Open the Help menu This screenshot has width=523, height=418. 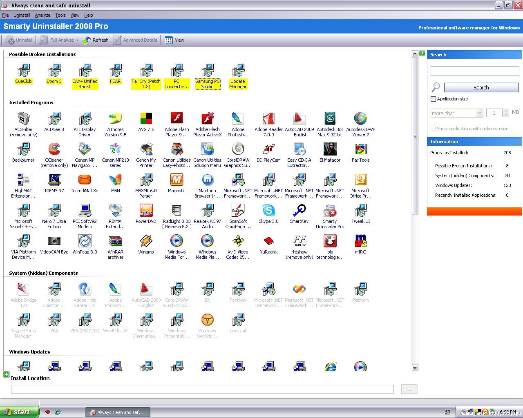(89, 15)
